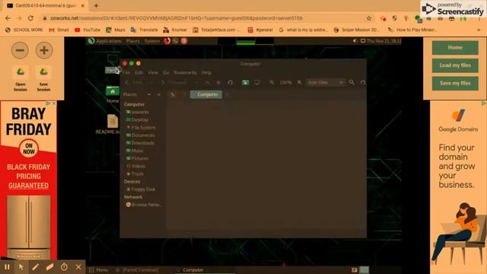
Task: Click the Screencastify timer icon
Action: 64,267
